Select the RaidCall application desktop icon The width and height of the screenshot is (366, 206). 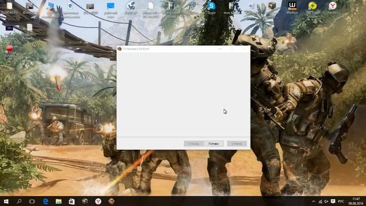click(x=131, y=8)
